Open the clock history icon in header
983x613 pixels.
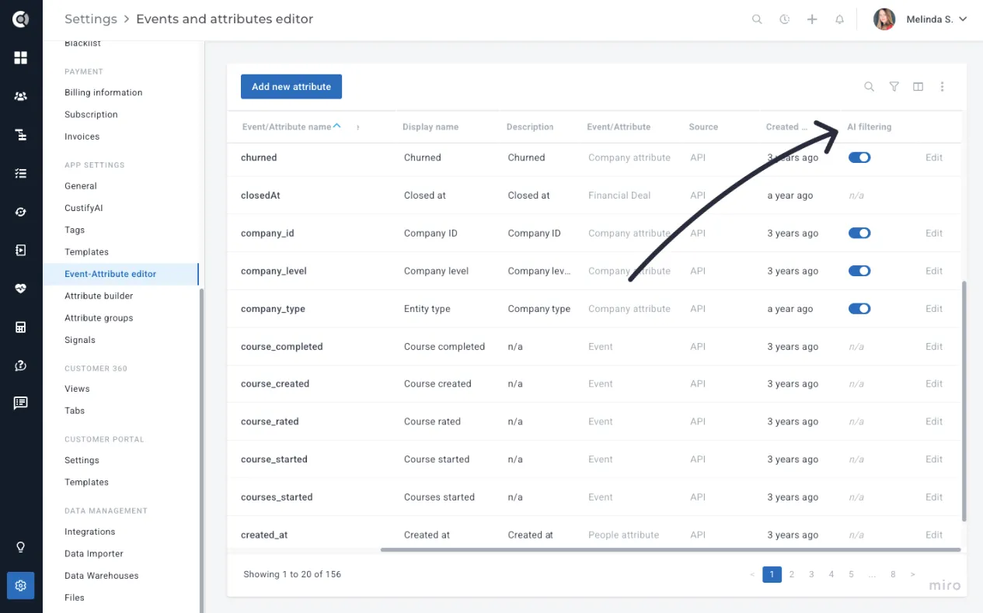785,19
